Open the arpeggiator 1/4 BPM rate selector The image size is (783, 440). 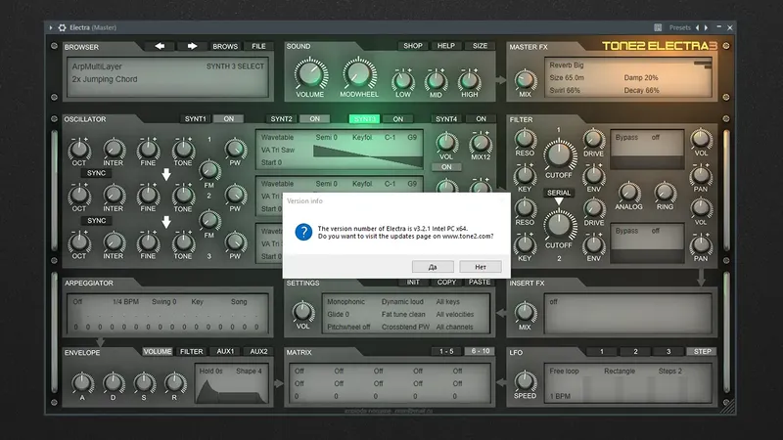(125, 302)
